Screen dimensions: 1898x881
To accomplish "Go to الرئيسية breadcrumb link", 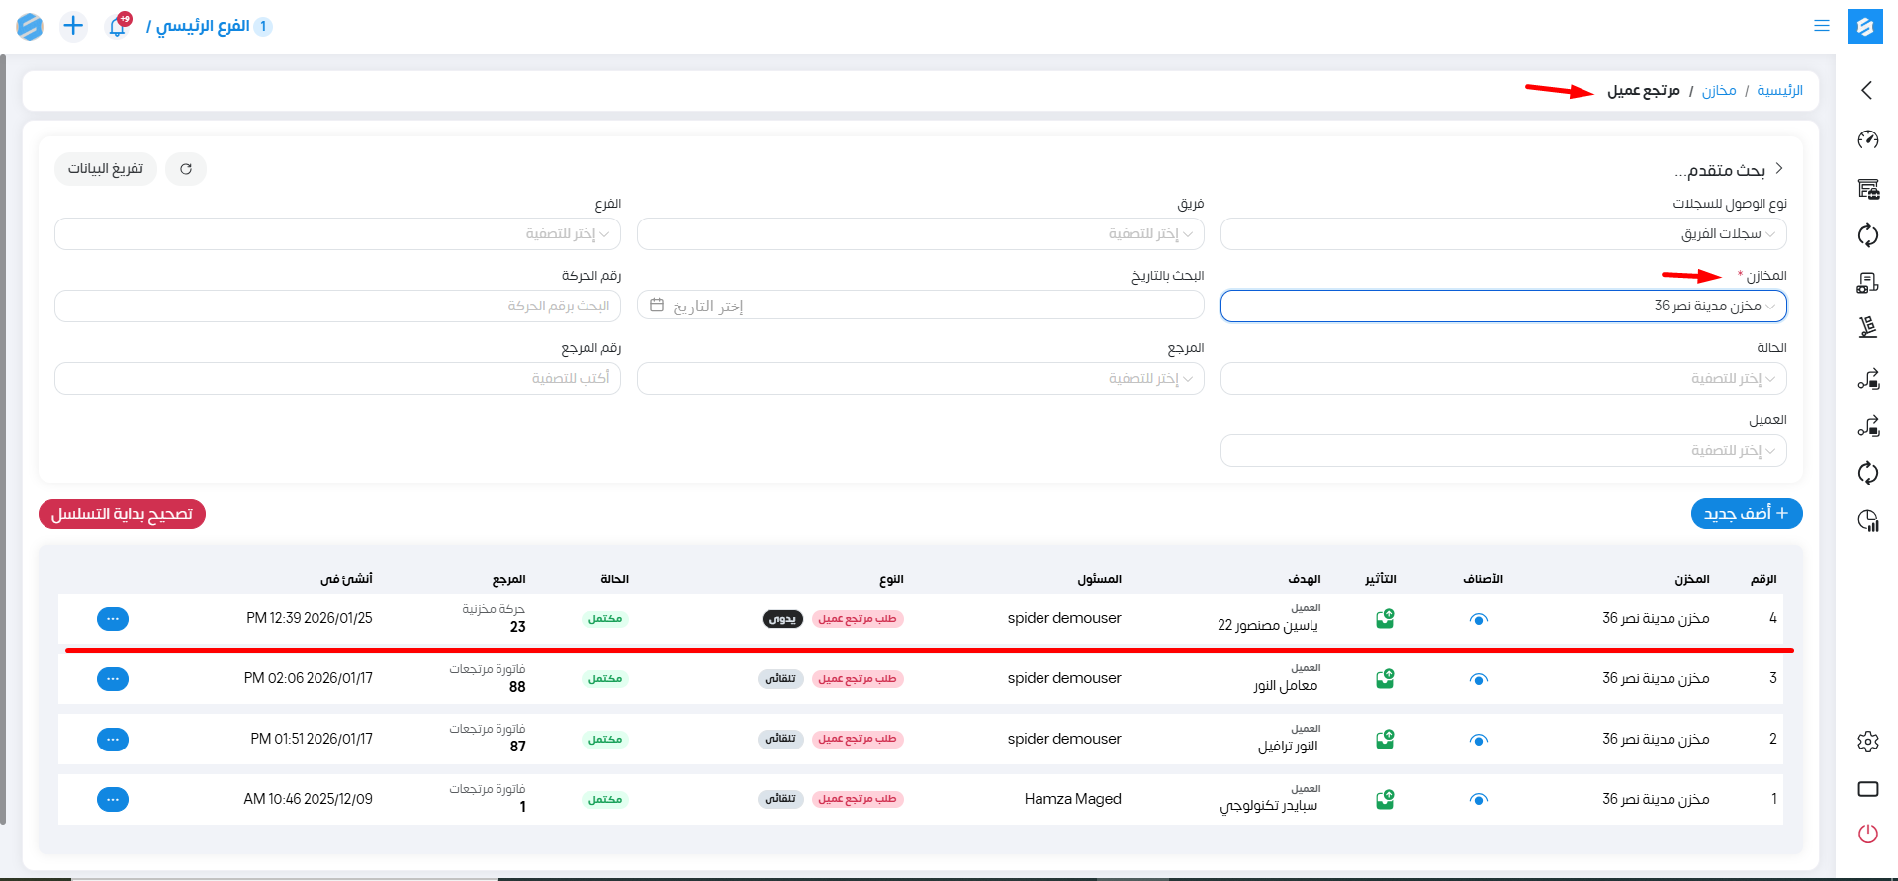I will (1779, 91).
